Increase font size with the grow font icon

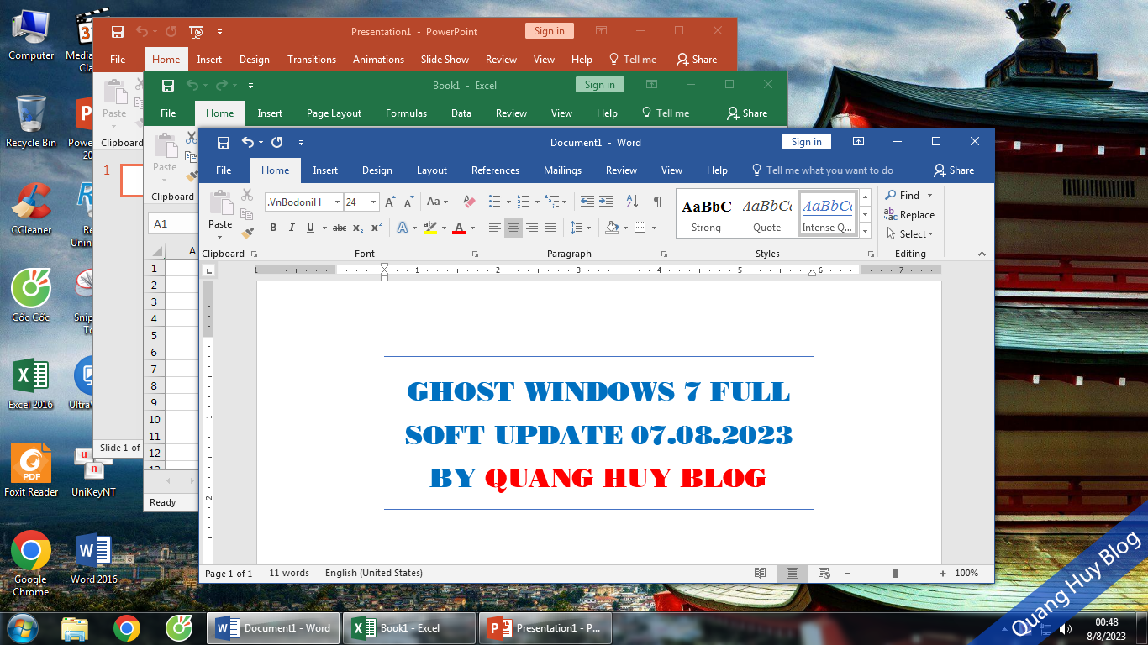pyautogui.click(x=391, y=202)
